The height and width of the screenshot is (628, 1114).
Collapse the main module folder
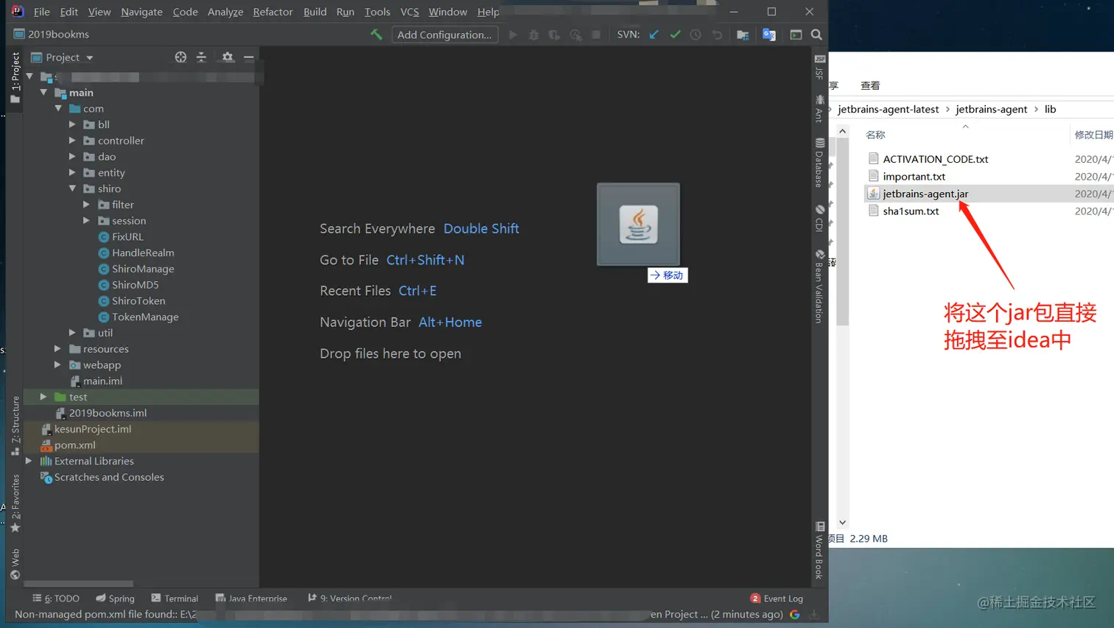point(43,93)
